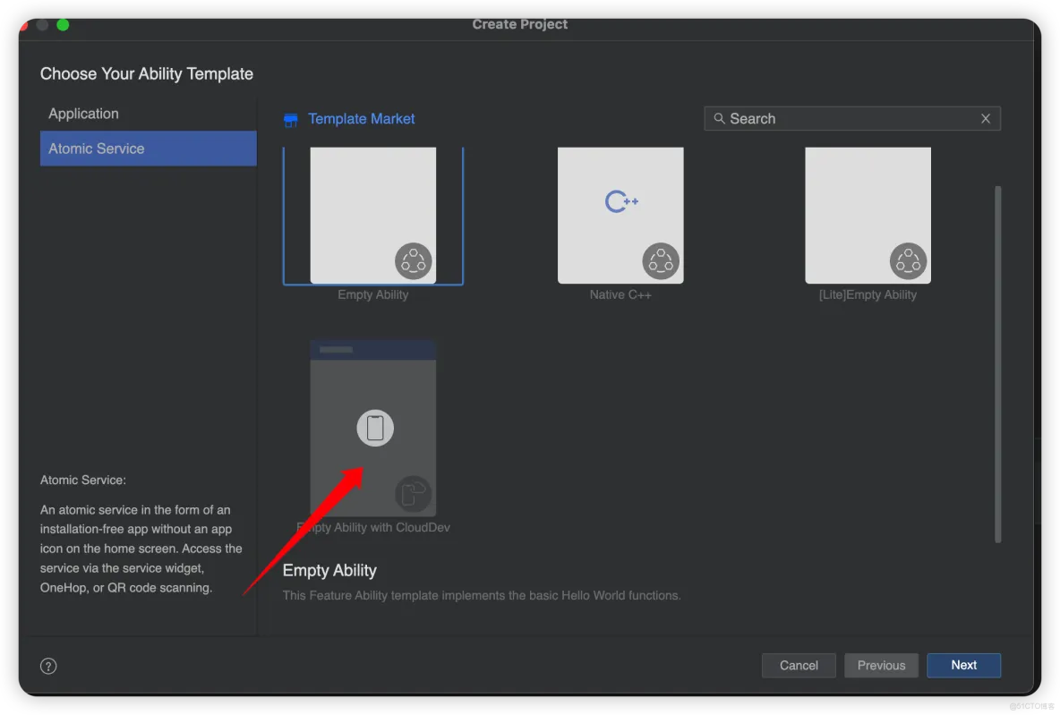Click the 'Empty Ability with CloudDev' label
Screen dimensions: 1060x715
point(373,527)
